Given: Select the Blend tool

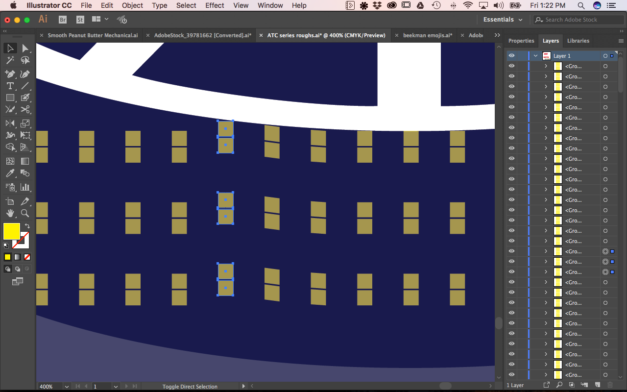Looking at the screenshot, I should (x=25, y=173).
